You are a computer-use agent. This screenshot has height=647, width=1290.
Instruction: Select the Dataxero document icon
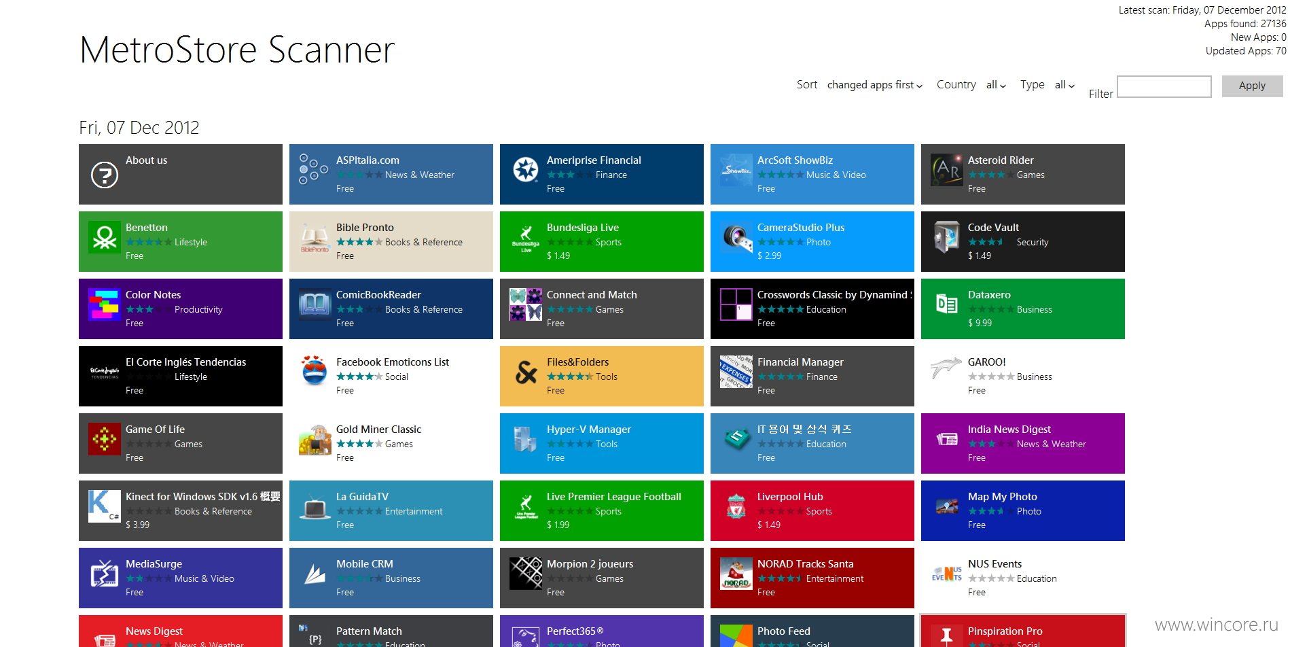pyautogui.click(x=947, y=304)
